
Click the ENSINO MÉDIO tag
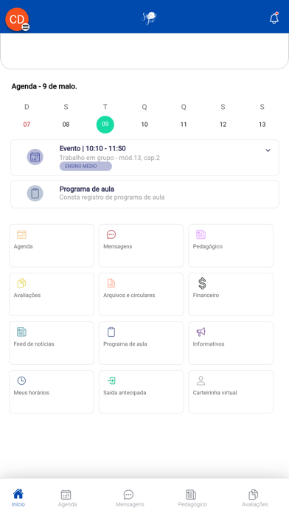click(86, 166)
